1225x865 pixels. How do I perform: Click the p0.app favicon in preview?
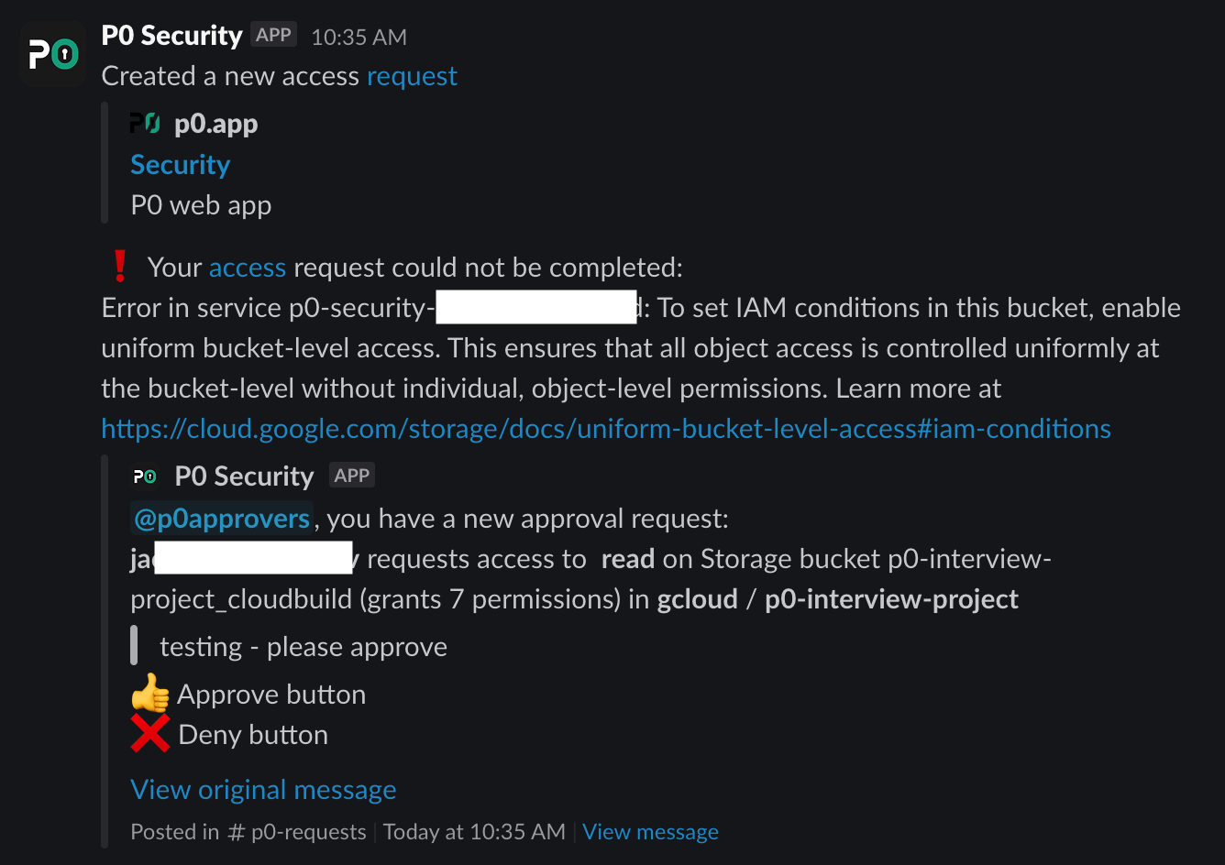pyautogui.click(x=145, y=124)
